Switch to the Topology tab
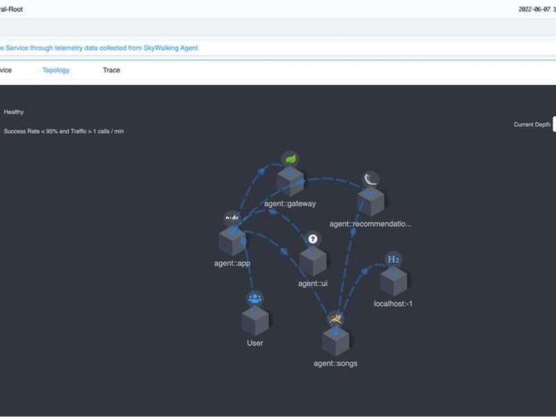Viewport: 556px width, 417px height. [56, 70]
